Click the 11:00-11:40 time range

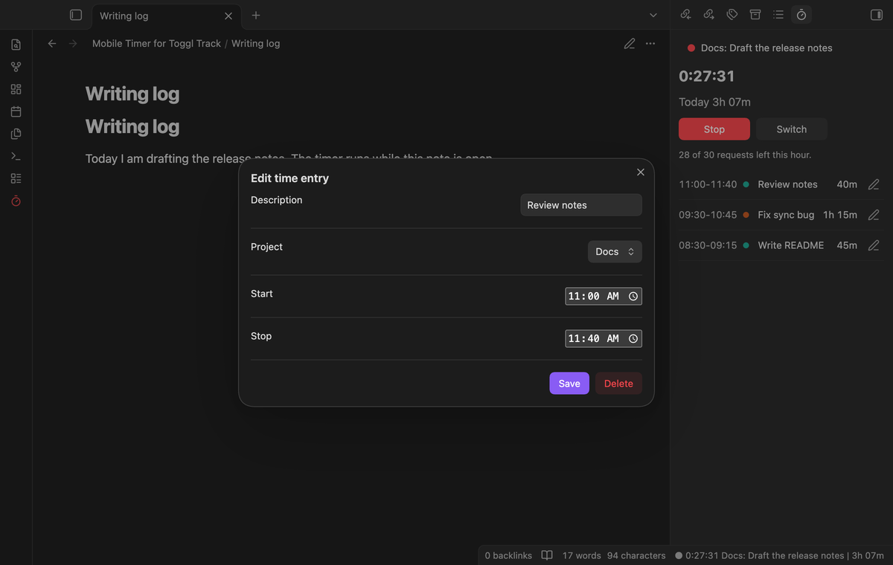(708, 184)
